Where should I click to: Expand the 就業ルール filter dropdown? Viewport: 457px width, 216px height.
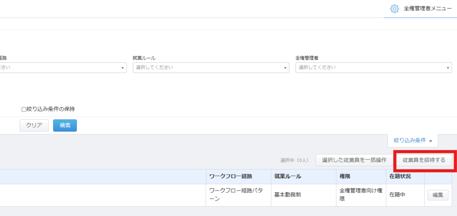[x=211, y=68]
